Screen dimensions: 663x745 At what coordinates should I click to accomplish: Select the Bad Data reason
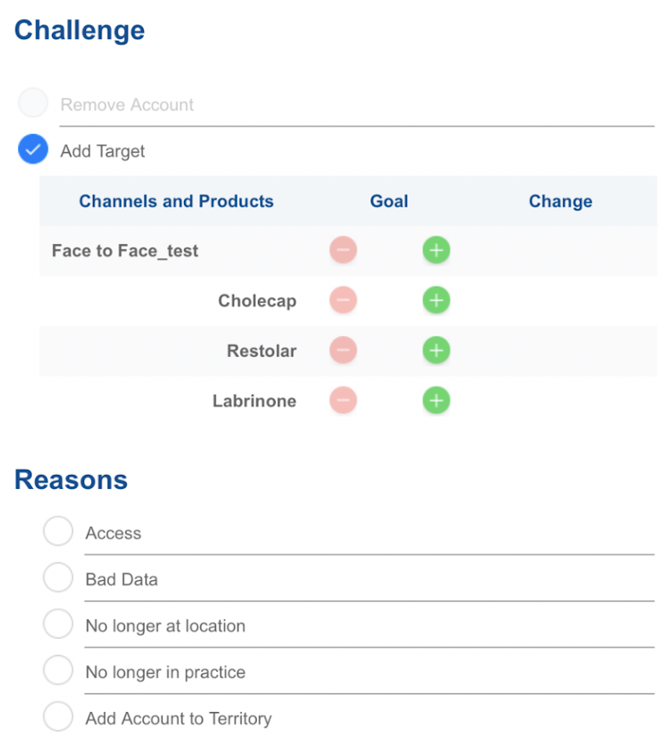(x=58, y=577)
